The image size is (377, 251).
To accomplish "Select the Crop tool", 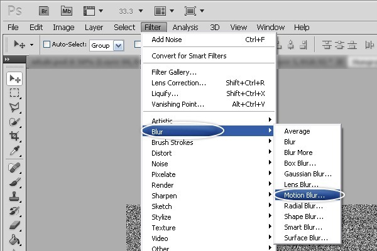I will point(14,136).
